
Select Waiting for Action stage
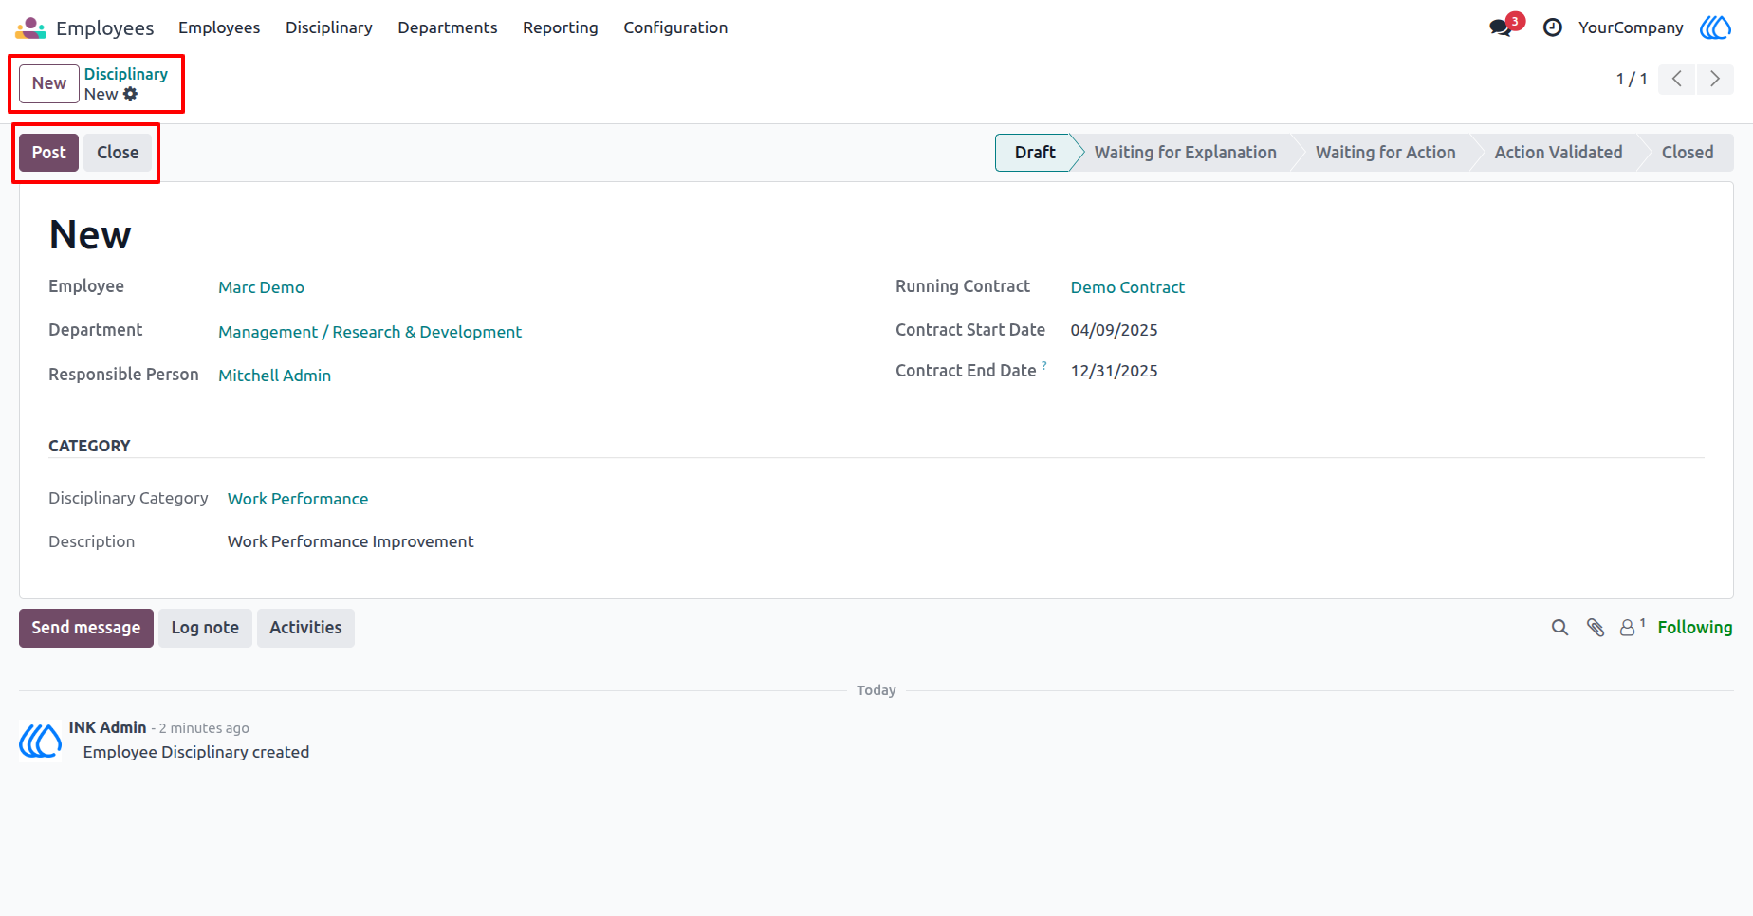click(1385, 153)
